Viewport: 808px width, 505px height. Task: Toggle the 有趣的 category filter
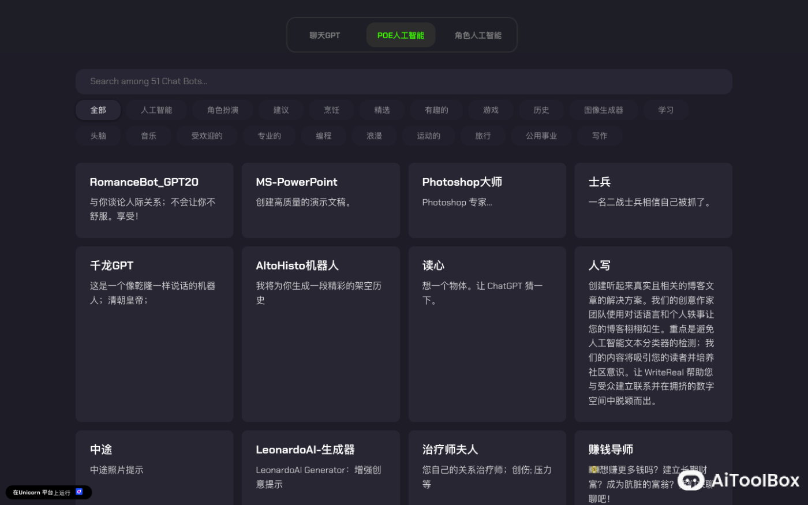pyautogui.click(x=436, y=110)
